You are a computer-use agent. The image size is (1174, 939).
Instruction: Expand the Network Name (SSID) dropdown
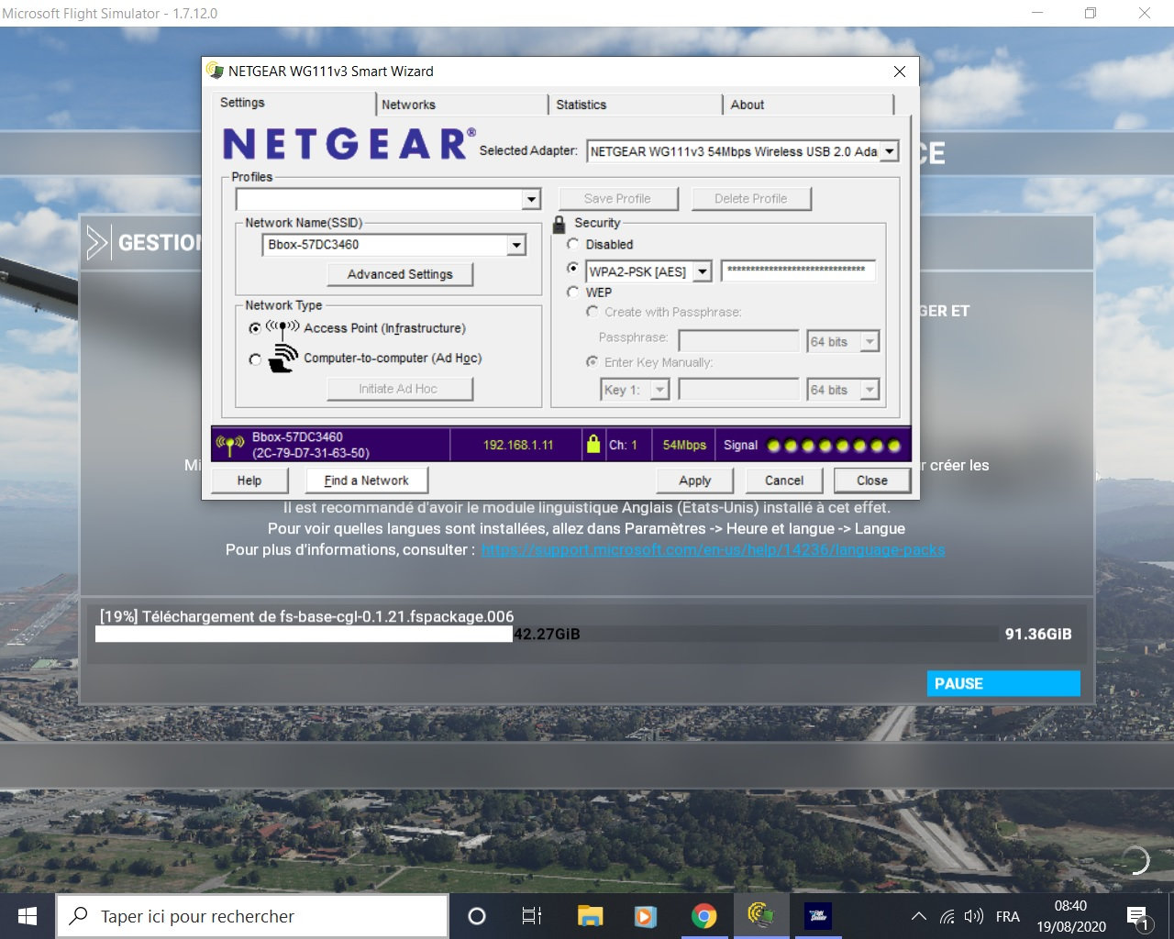(x=516, y=245)
